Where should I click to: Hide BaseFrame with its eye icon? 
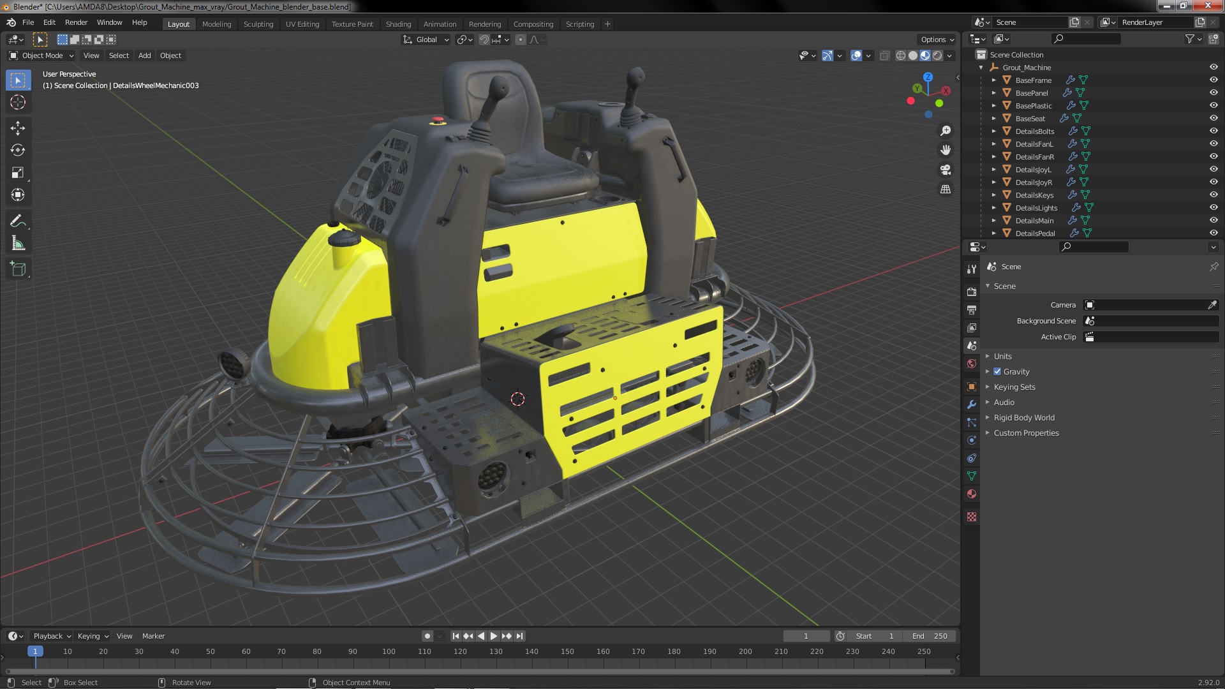[x=1214, y=80]
